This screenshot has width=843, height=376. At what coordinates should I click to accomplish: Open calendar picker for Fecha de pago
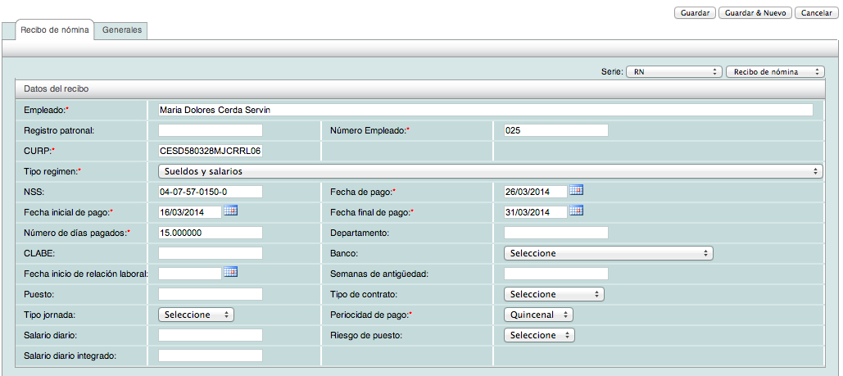tap(576, 190)
